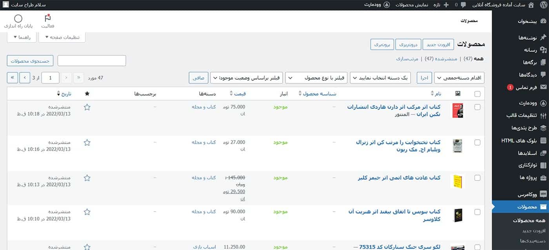Click the Layouts icon (طرح بندی‌ها)
This screenshot has height=250, width=549.
point(543,128)
